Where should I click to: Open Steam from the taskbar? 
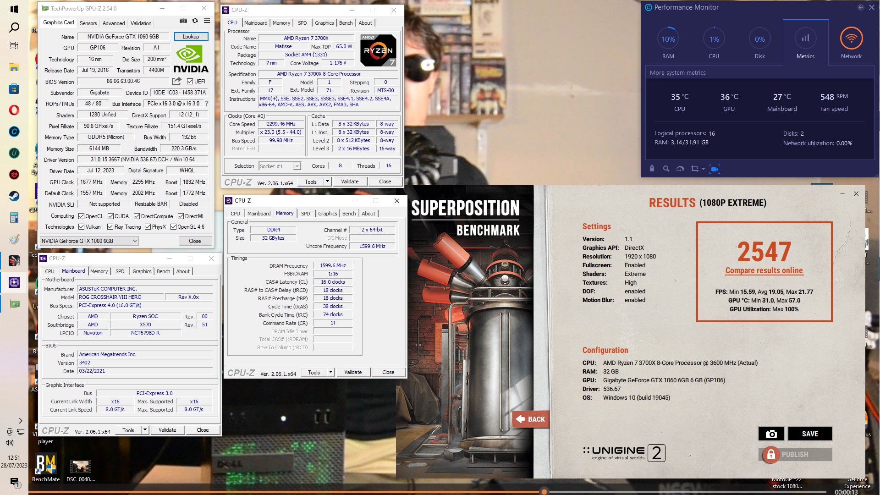(14, 196)
